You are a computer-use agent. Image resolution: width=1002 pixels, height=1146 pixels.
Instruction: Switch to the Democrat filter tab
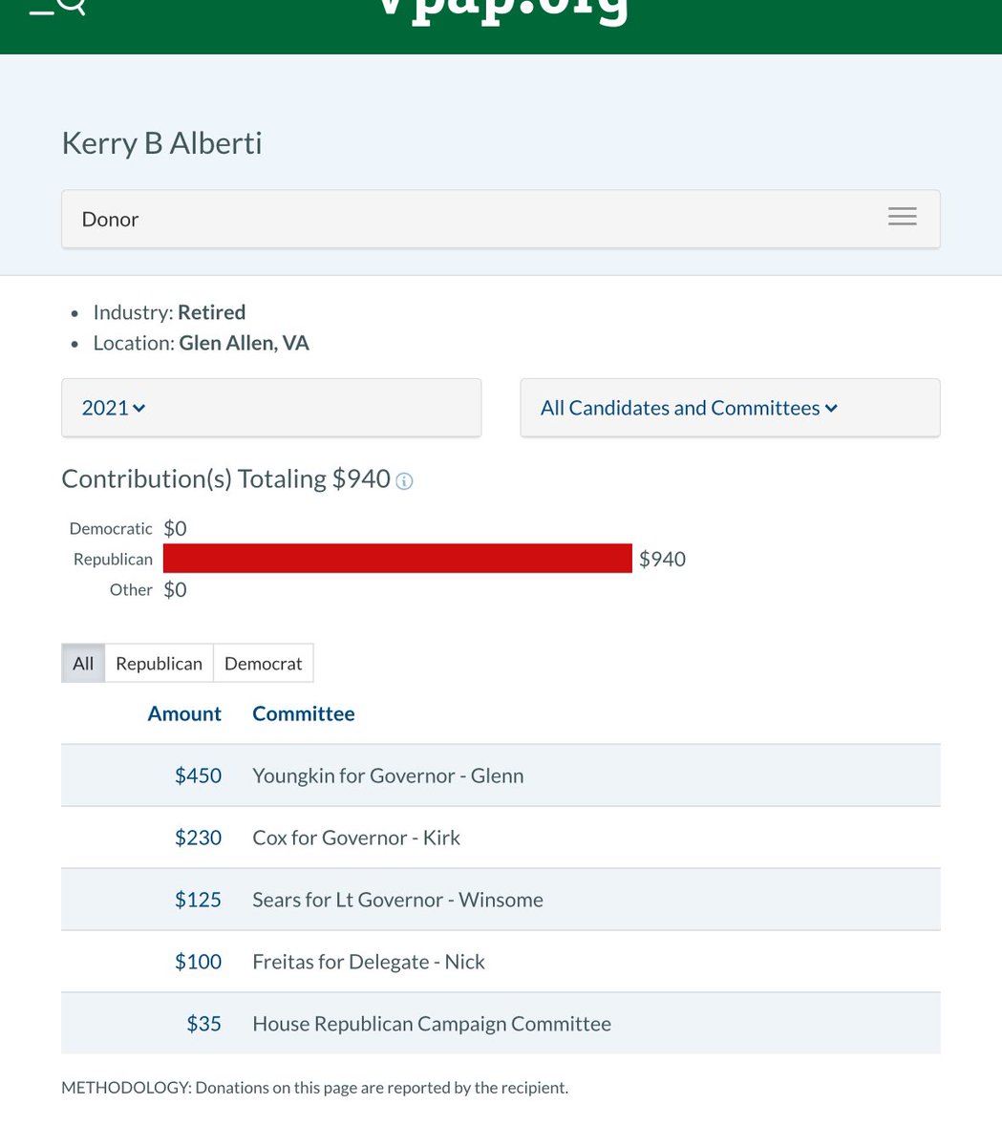pos(263,664)
